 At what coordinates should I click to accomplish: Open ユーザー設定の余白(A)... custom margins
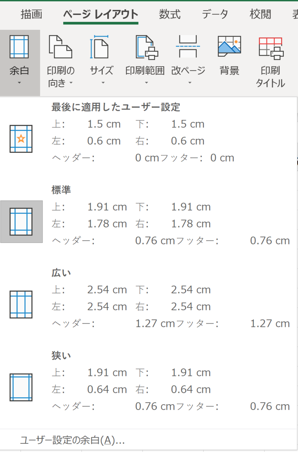pos(73,440)
